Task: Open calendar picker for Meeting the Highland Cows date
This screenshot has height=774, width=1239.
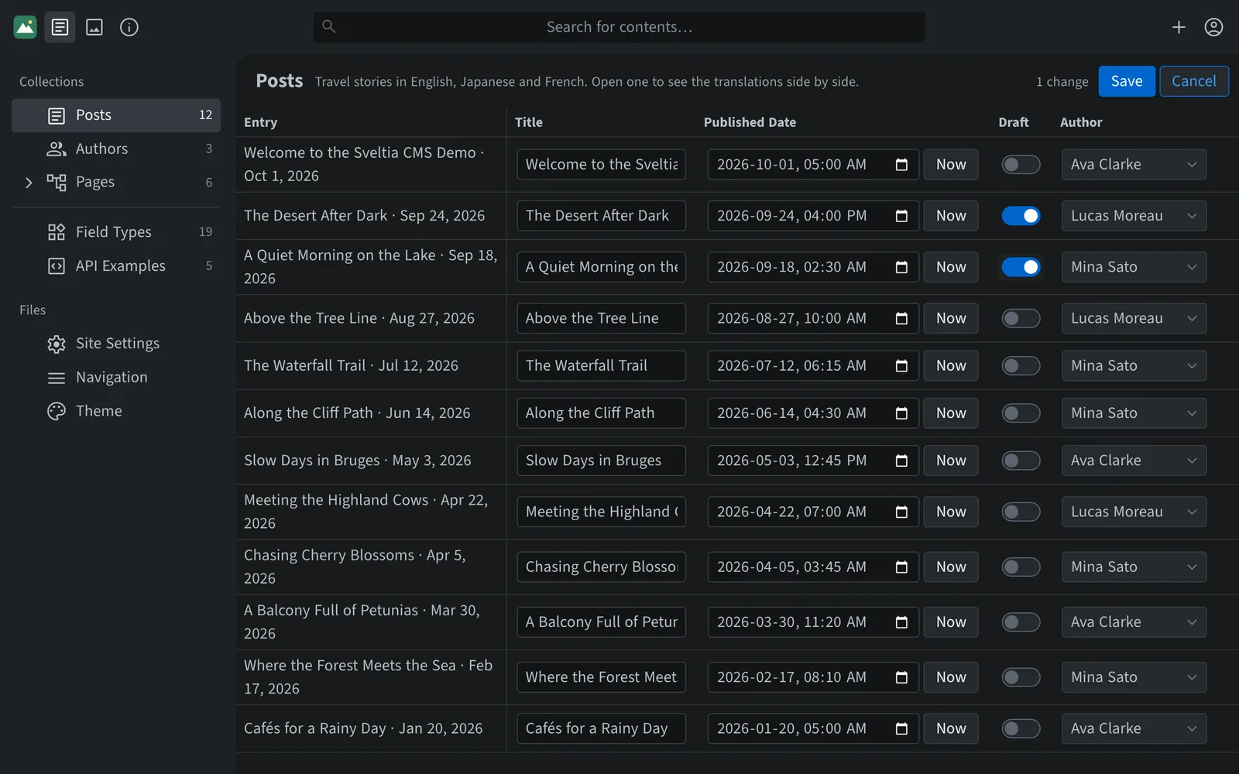Action: point(901,512)
